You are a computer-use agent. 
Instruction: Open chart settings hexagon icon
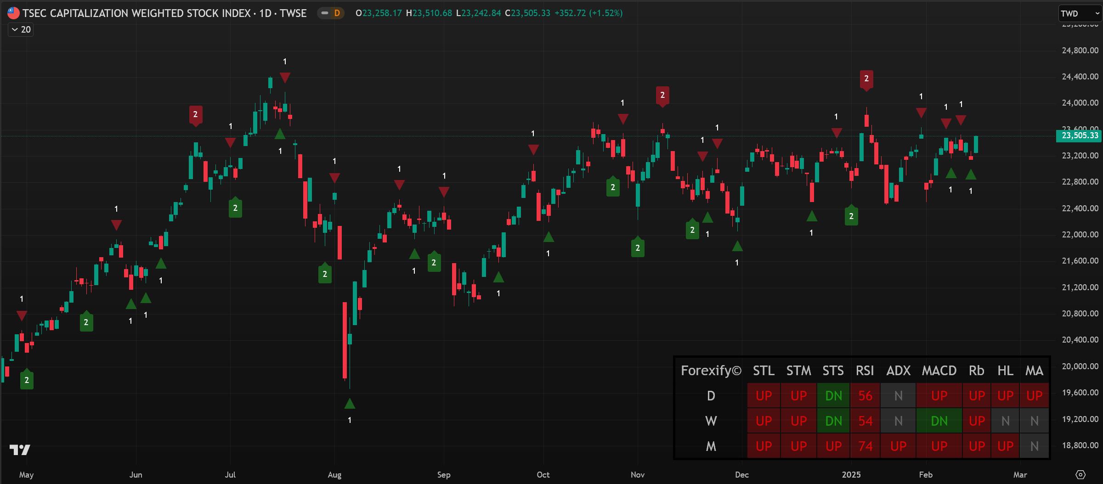1080,474
